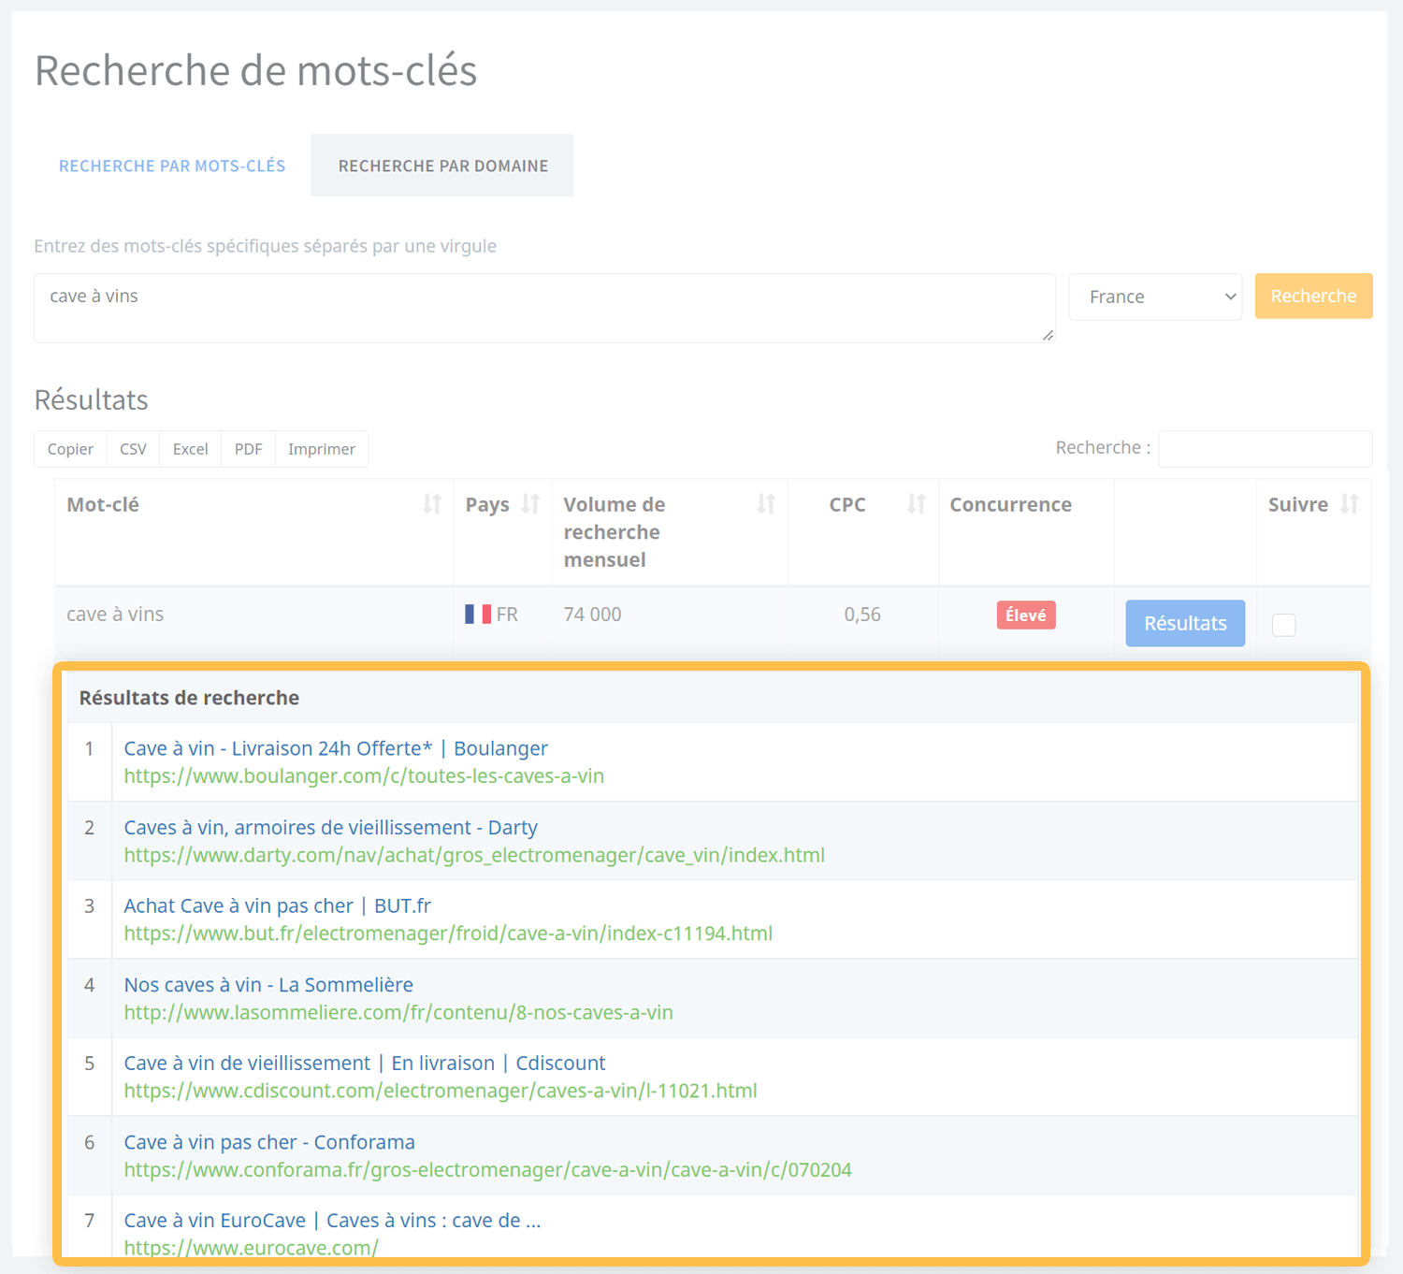
Task: Sort by Suivre column arrows
Action: [x=1349, y=505]
